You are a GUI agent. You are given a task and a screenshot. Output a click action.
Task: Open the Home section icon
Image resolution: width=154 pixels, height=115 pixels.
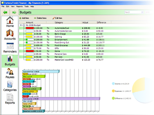(x=10, y=20)
